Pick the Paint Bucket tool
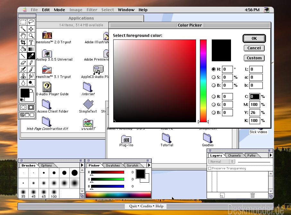Image resolution: width=291 pixels, height=215 pixels. (x=23, y=49)
